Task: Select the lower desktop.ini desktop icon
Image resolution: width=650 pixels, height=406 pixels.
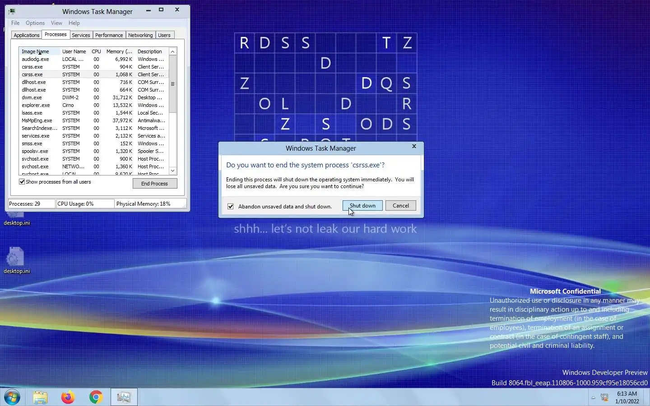Action: [17, 260]
